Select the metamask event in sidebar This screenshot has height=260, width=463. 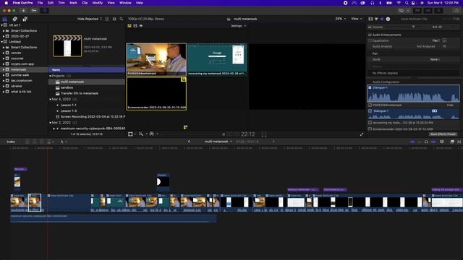[24, 69]
